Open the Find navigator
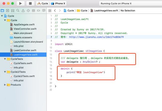 (18, 10)
